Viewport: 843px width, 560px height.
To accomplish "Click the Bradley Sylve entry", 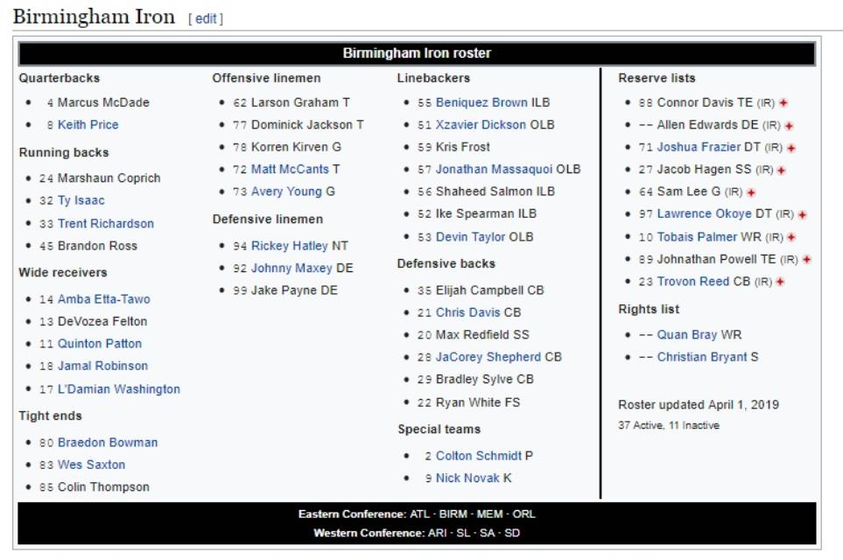I will (x=474, y=380).
